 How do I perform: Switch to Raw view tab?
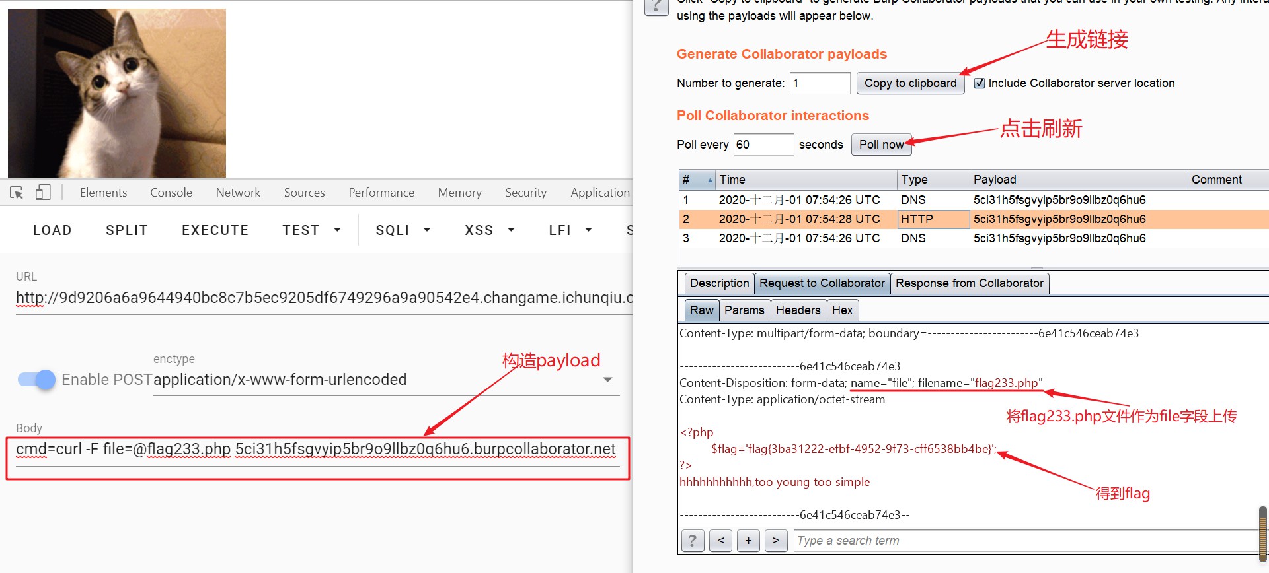point(701,310)
